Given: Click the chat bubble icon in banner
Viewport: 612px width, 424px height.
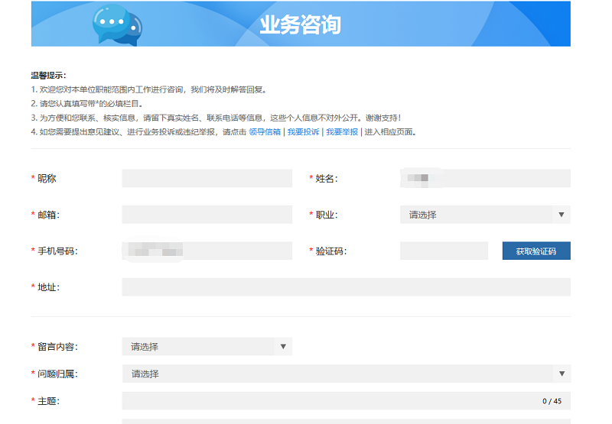Looking at the screenshot, I should 117,24.
